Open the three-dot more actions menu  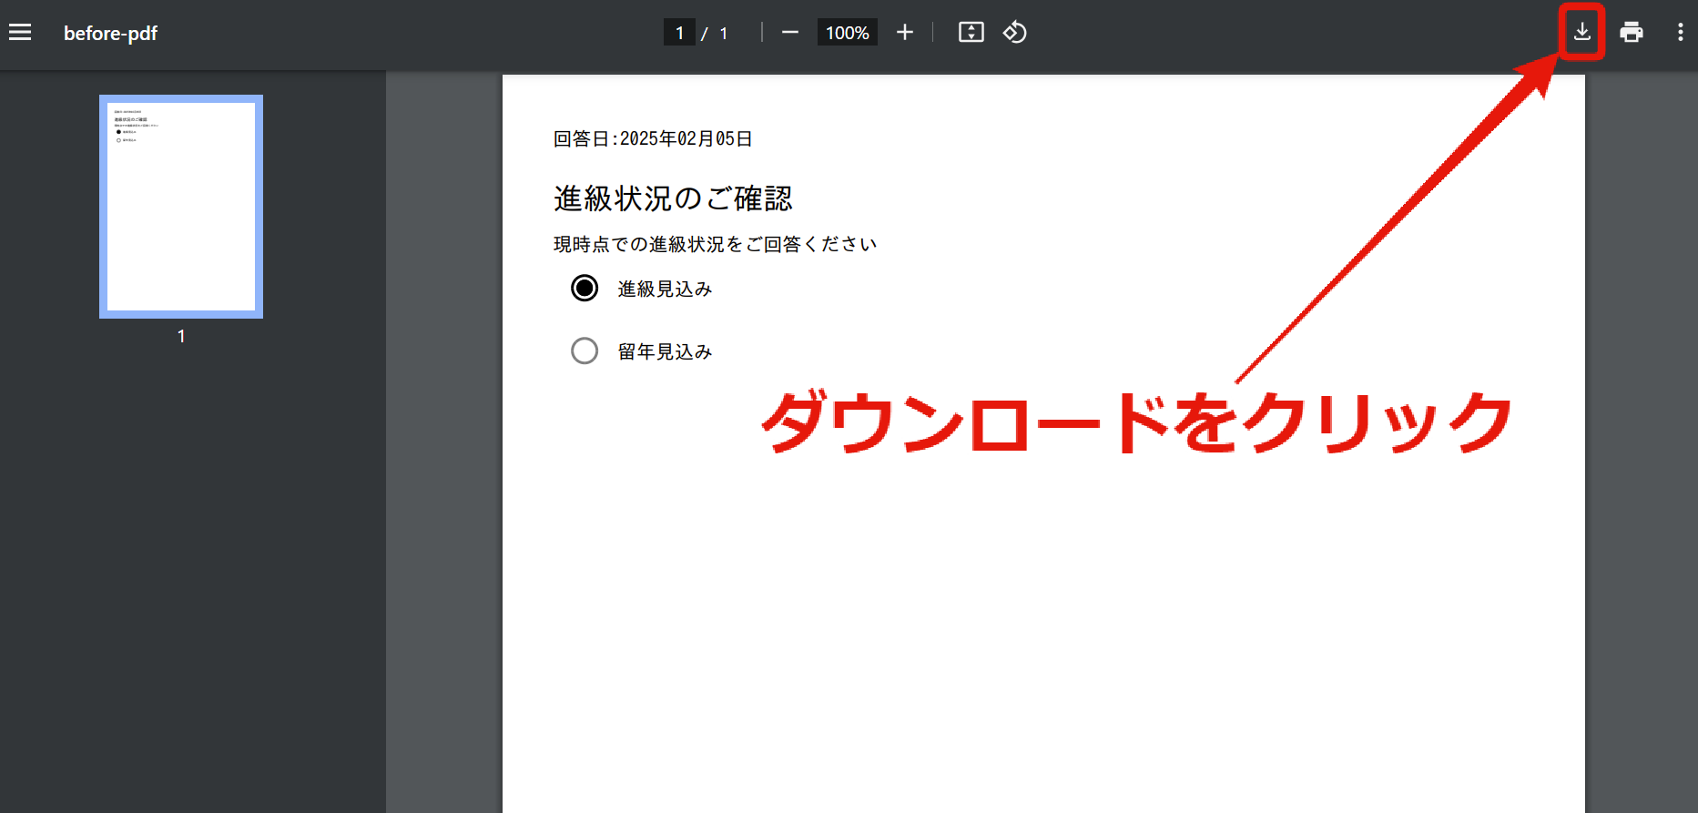1681,33
